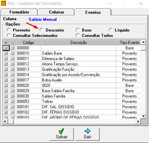
Task: Click the Salário Mensal column label
Action: tap(43, 20)
